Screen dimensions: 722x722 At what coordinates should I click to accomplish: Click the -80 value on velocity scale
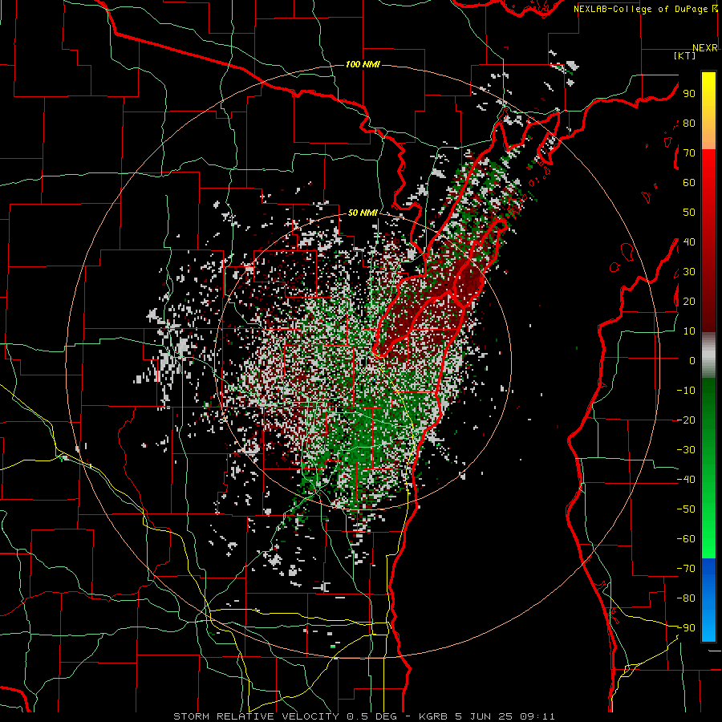(x=686, y=598)
